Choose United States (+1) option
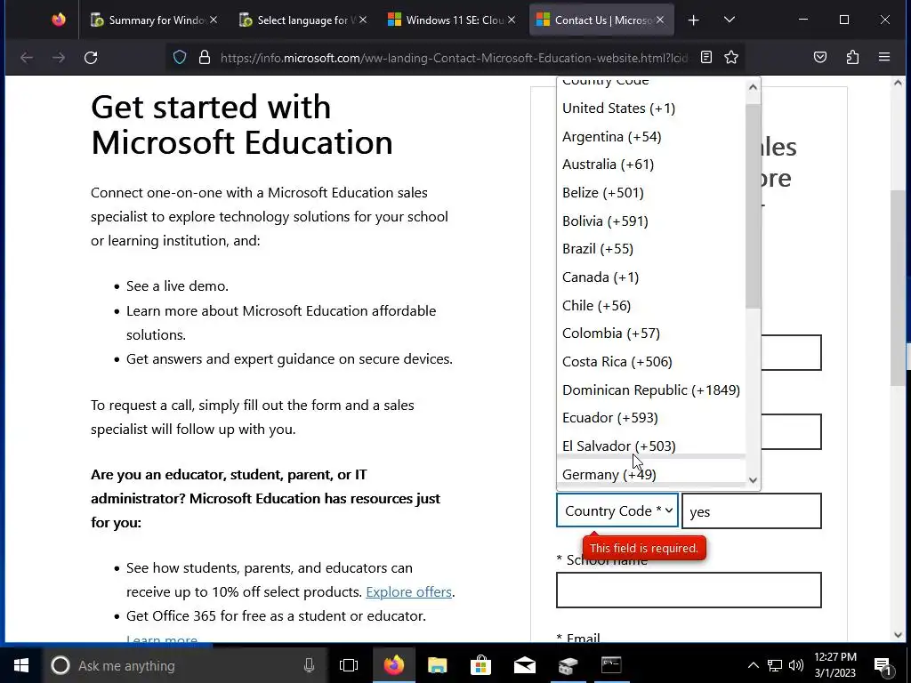The width and height of the screenshot is (911, 683). (650, 108)
